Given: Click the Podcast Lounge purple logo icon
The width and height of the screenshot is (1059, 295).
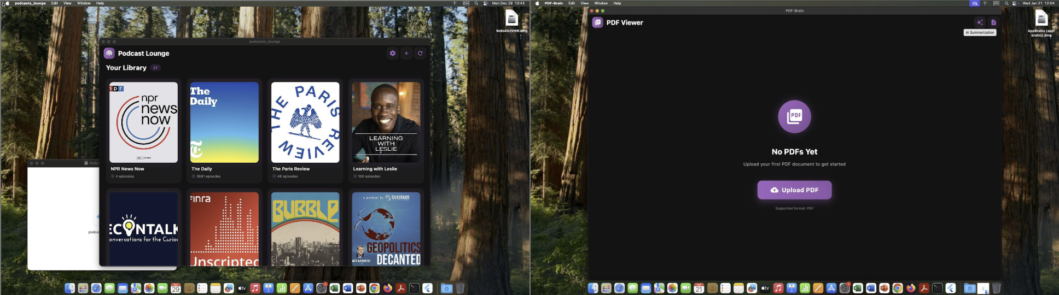Looking at the screenshot, I should pyautogui.click(x=109, y=53).
